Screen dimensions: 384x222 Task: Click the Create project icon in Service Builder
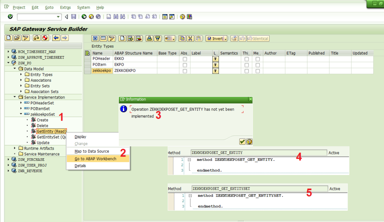pyautogui.click(x=9, y=38)
